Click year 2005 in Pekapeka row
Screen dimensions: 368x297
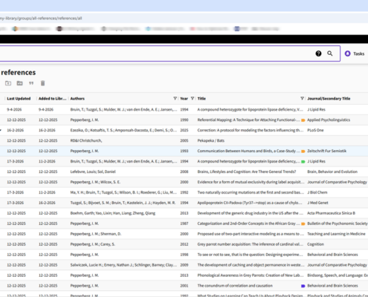184,140
